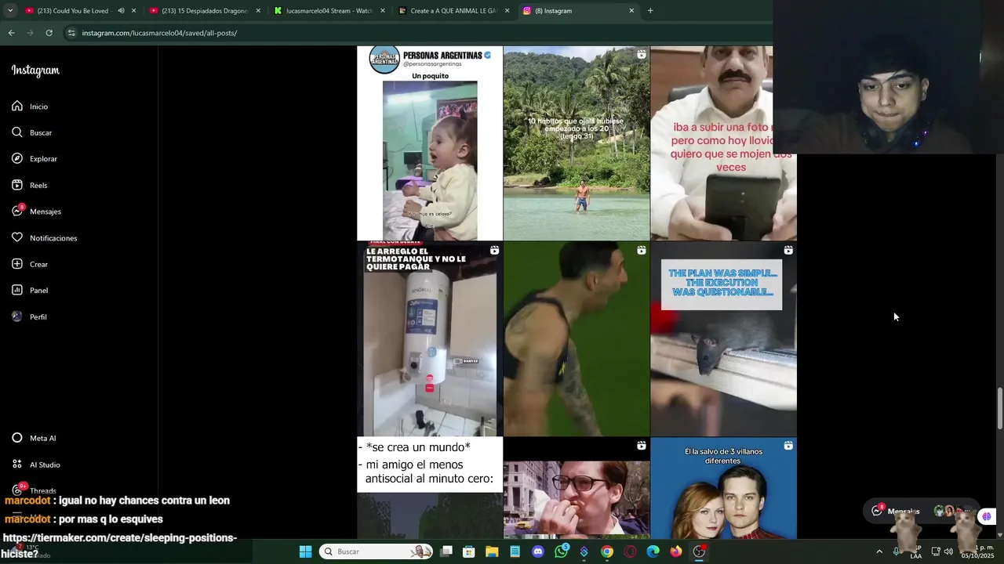The image size is (1004, 564).
Task: Open Inicio link in sidebar
Action: pyautogui.click(x=38, y=107)
